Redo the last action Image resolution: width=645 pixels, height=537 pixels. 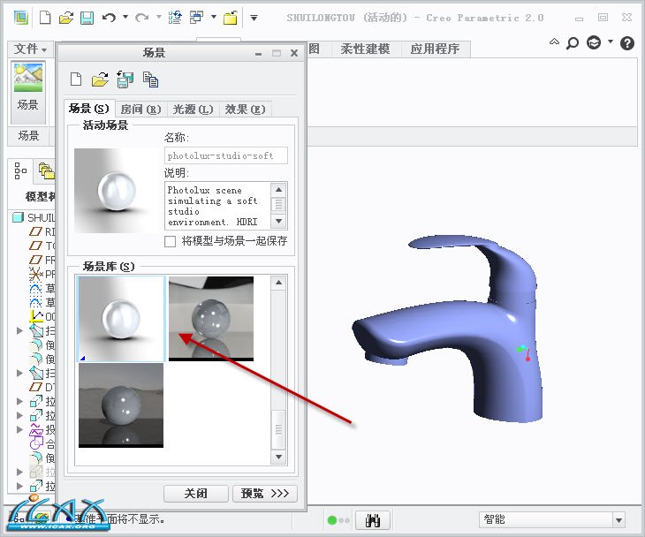click(142, 18)
